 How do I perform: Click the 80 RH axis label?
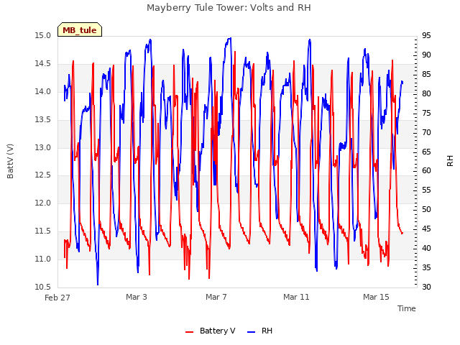[426, 93]
